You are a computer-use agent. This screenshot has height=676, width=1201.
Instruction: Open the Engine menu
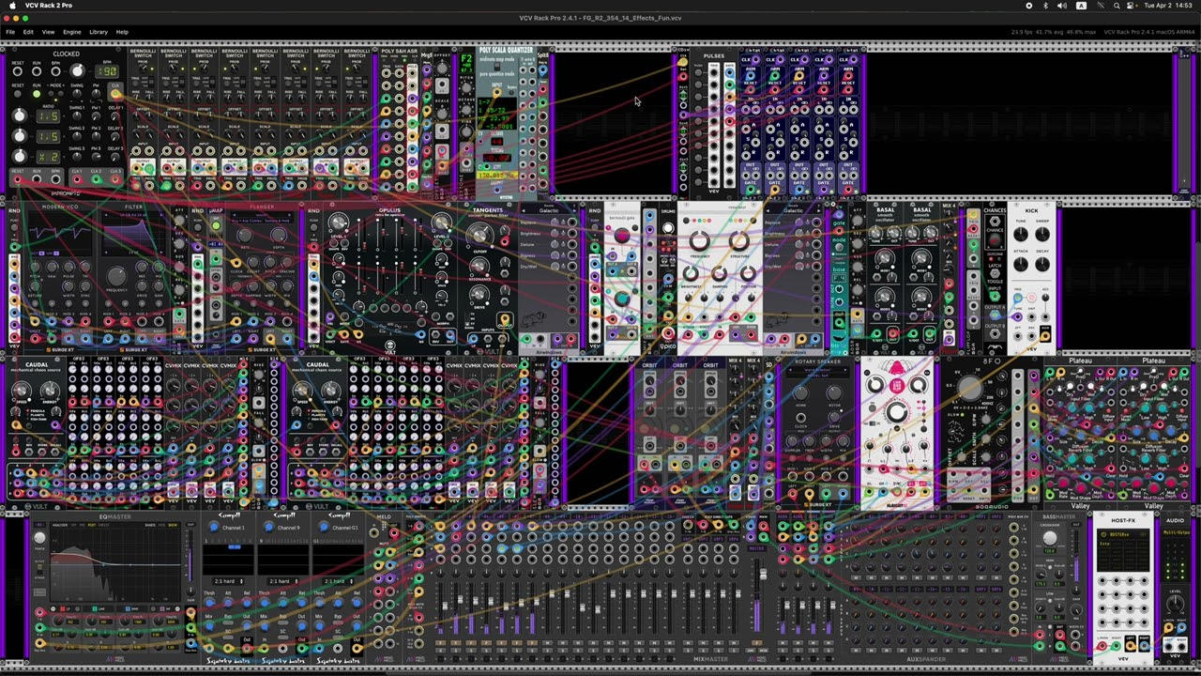[71, 32]
